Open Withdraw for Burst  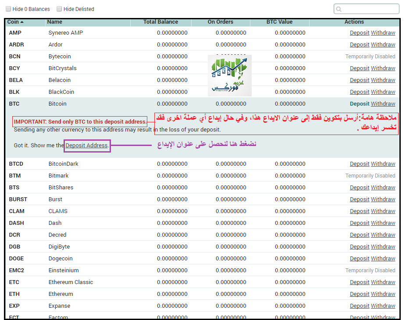[383, 199]
